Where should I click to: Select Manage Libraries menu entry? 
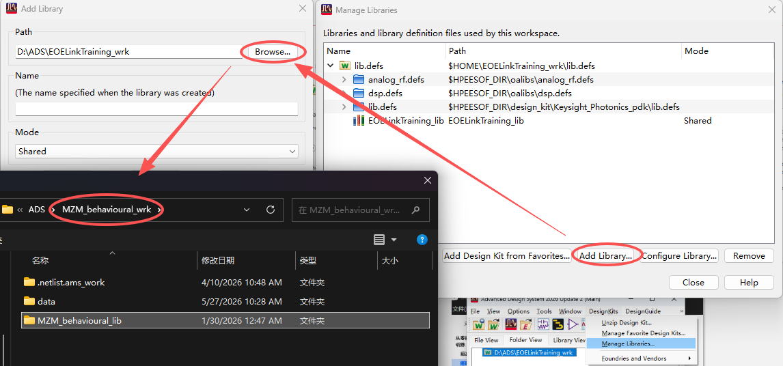tap(641, 343)
